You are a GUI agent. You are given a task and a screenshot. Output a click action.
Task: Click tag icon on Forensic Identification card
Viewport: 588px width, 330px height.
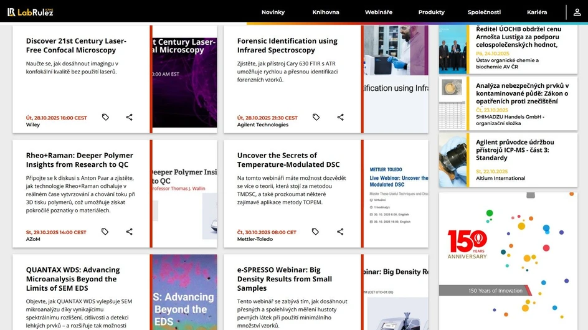click(316, 117)
